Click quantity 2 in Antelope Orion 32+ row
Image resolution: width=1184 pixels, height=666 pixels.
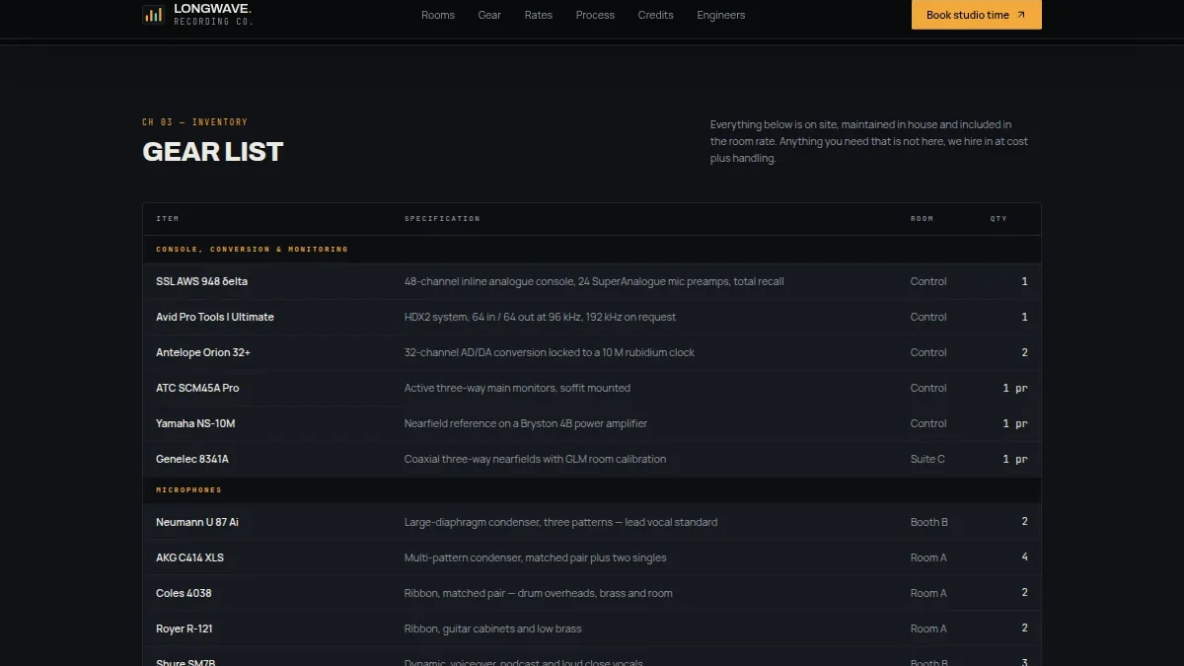(x=1024, y=352)
